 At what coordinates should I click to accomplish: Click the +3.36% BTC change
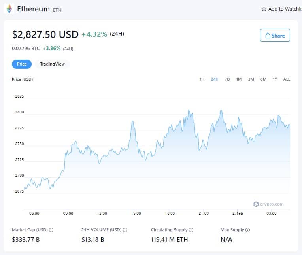pyautogui.click(x=52, y=49)
